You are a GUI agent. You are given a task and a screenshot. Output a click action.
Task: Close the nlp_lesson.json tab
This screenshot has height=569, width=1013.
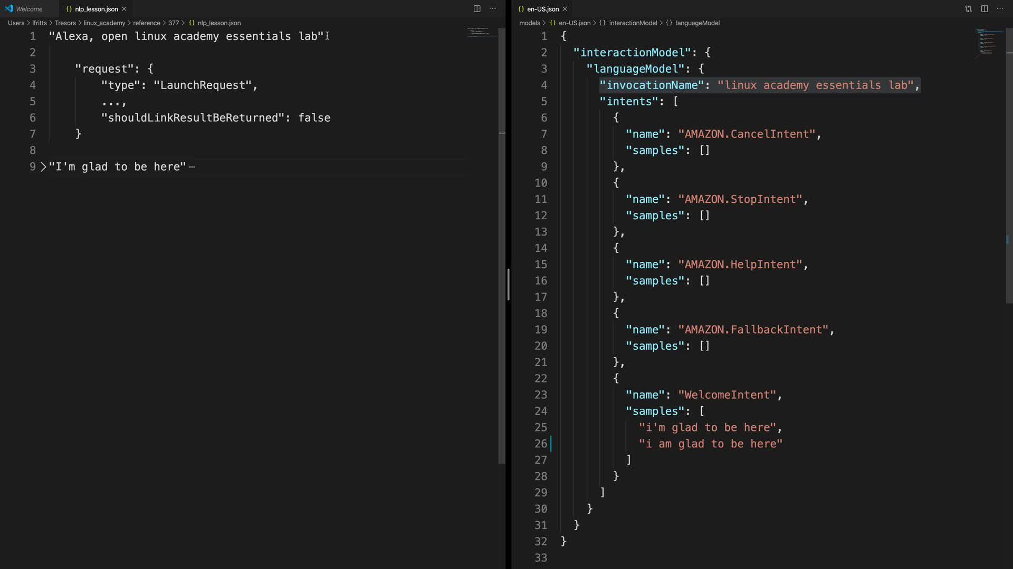[x=124, y=9]
